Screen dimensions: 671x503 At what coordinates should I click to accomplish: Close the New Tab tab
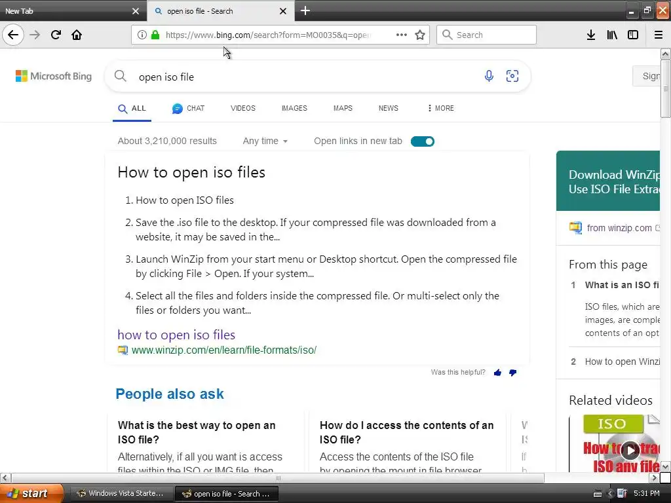click(136, 11)
